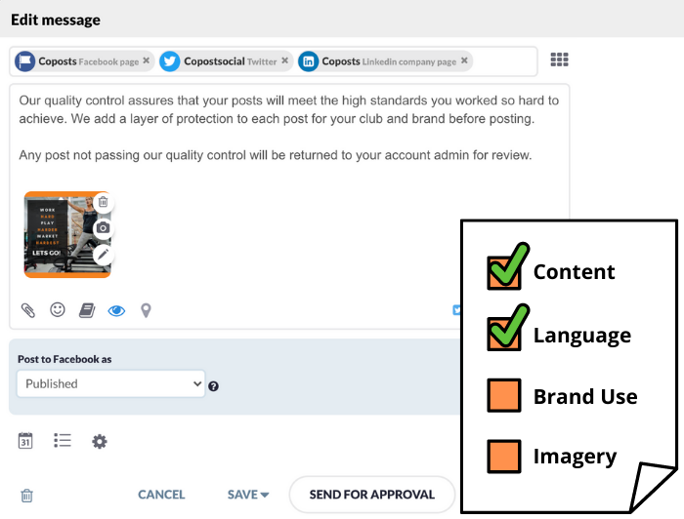Click inside the message text area
The height and width of the screenshot is (519, 684).
[293, 137]
